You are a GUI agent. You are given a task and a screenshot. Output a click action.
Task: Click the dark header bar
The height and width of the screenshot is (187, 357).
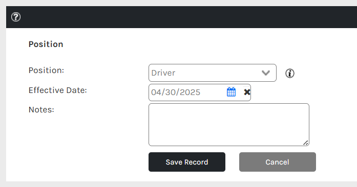(181, 17)
